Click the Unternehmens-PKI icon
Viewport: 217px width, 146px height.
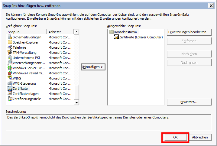click(x=10, y=58)
